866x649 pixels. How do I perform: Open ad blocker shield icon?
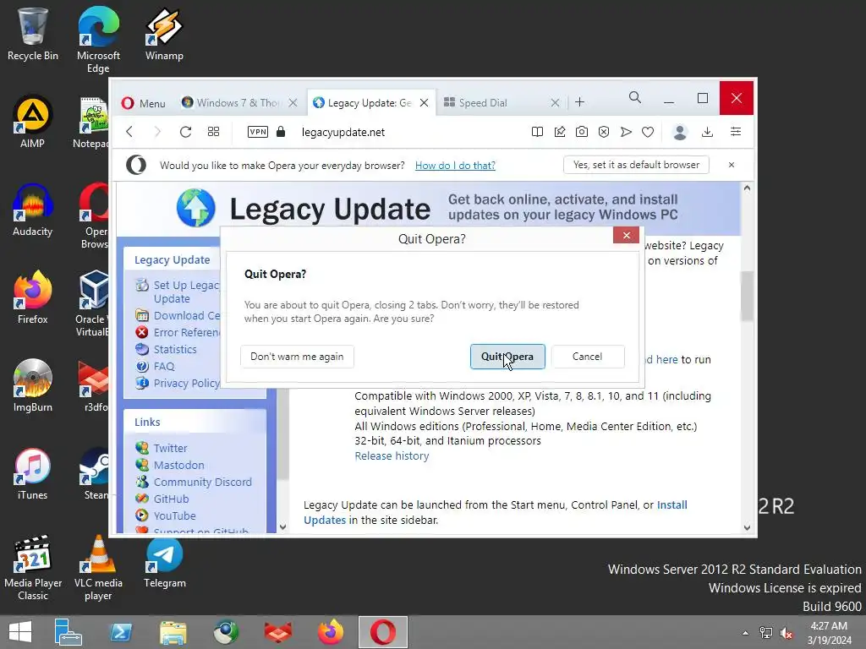tap(604, 131)
